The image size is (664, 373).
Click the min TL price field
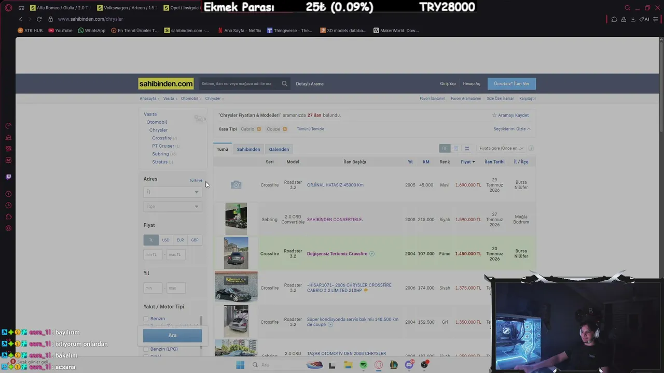pyautogui.click(x=153, y=254)
